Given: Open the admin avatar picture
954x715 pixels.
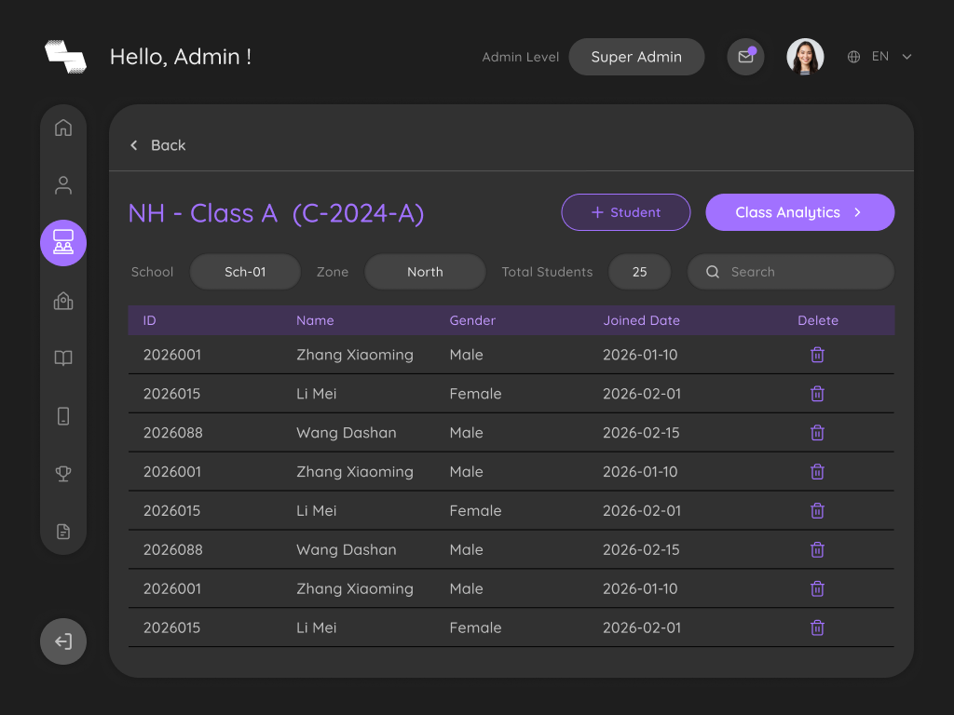Looking at the screenshot, I should 805,57.
